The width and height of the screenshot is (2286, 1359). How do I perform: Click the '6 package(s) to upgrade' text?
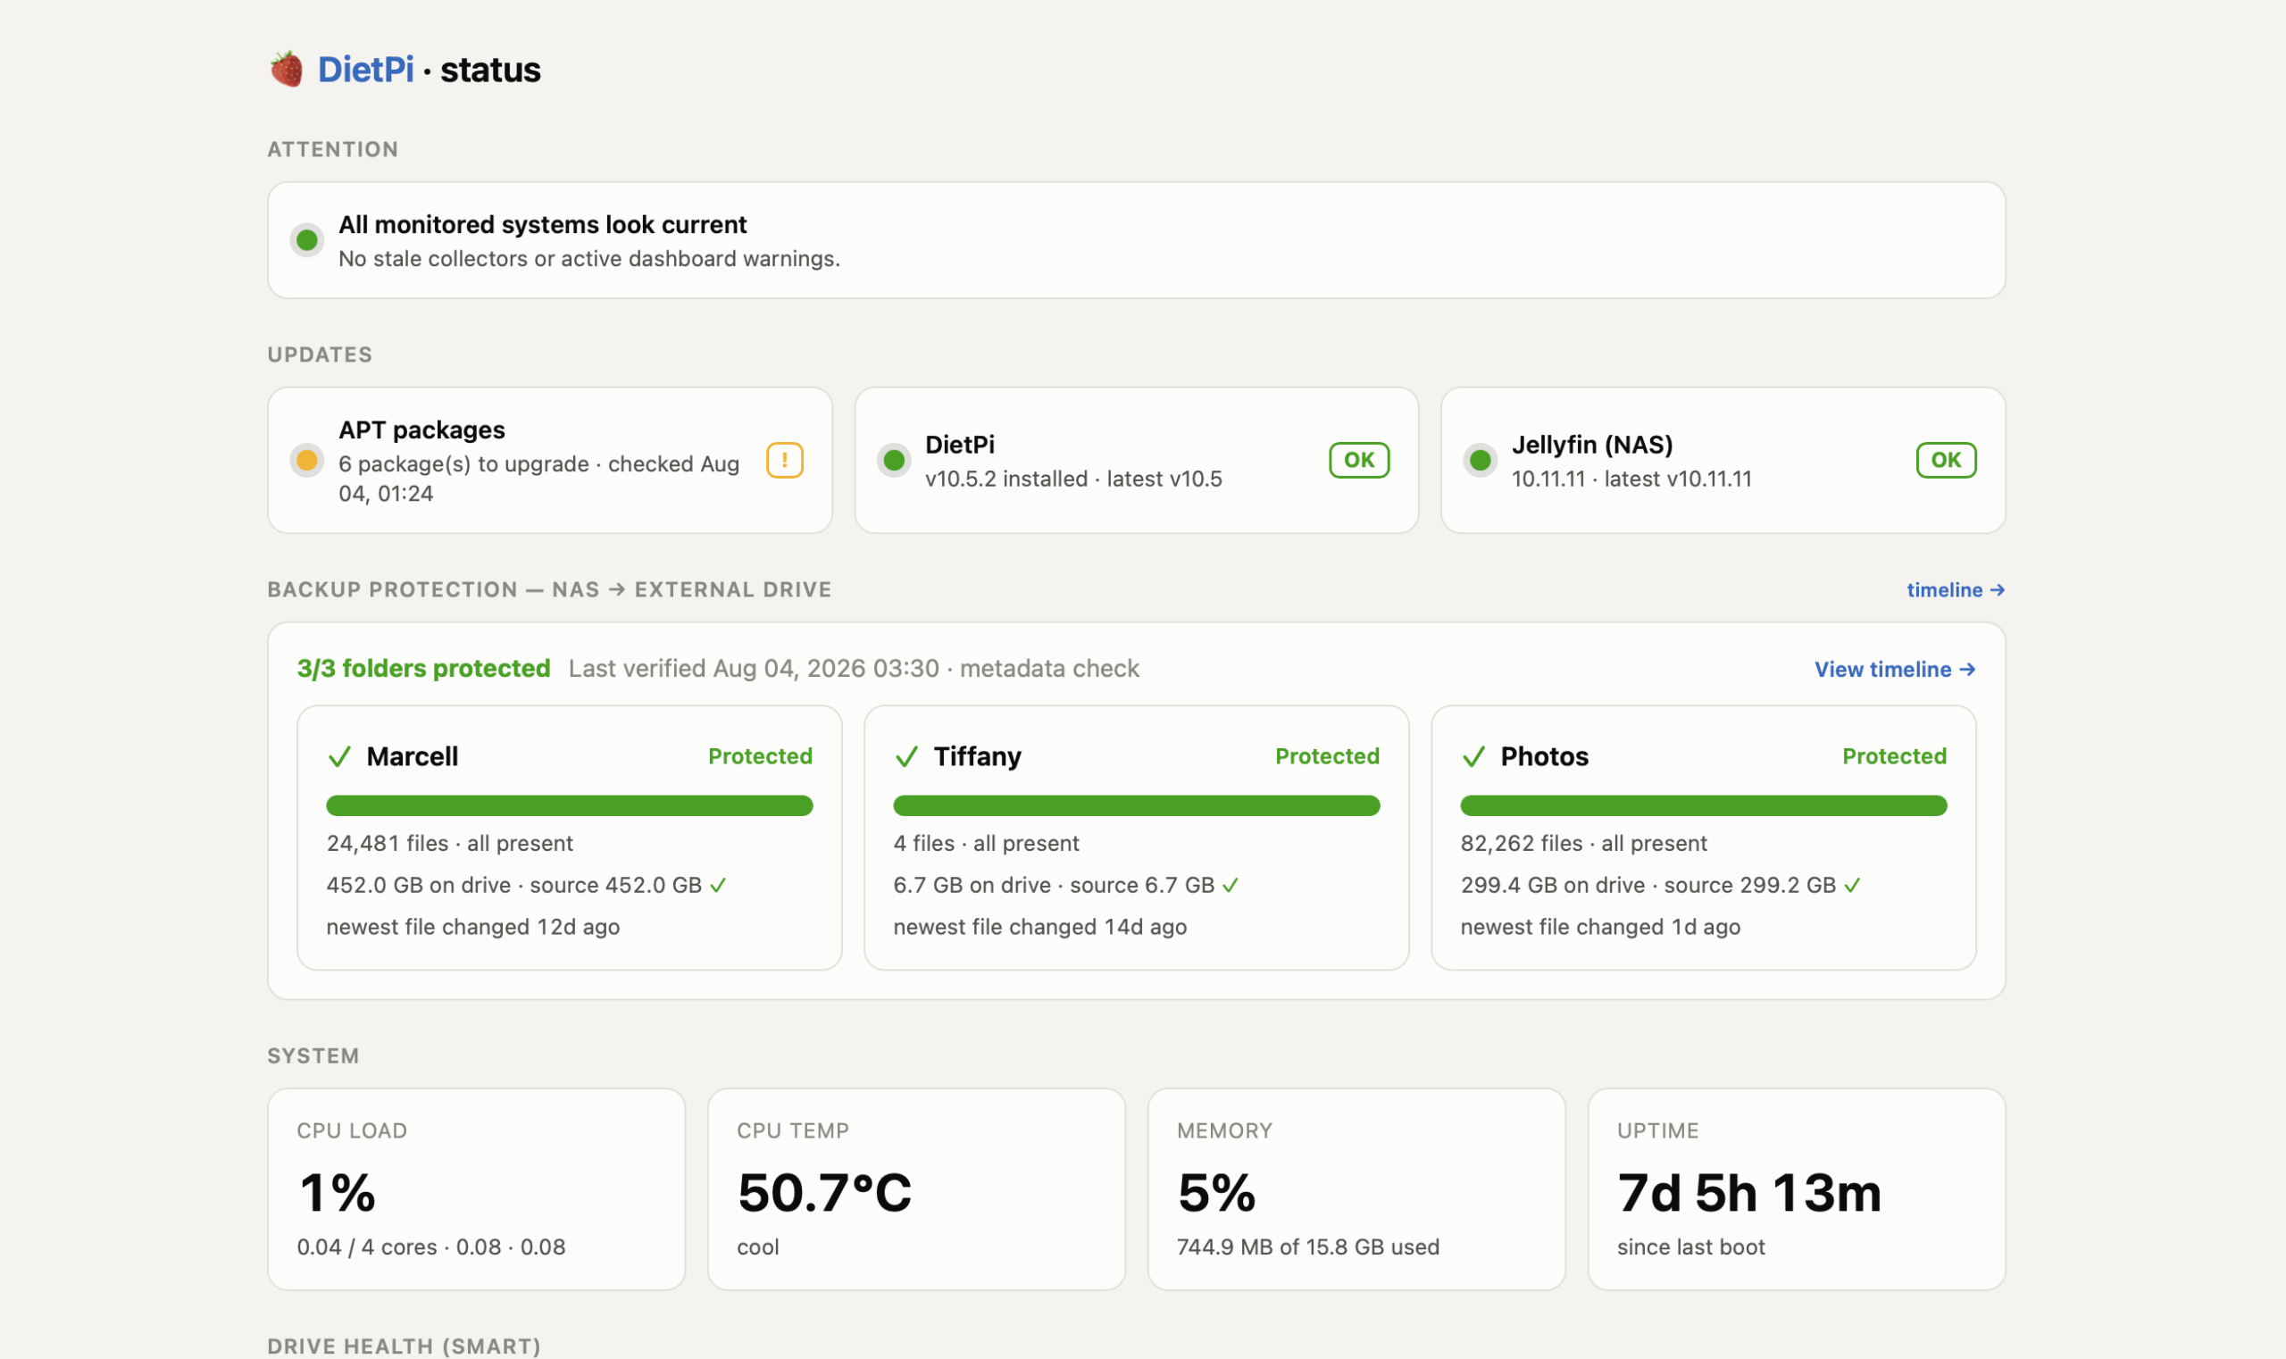pos(463,463)
